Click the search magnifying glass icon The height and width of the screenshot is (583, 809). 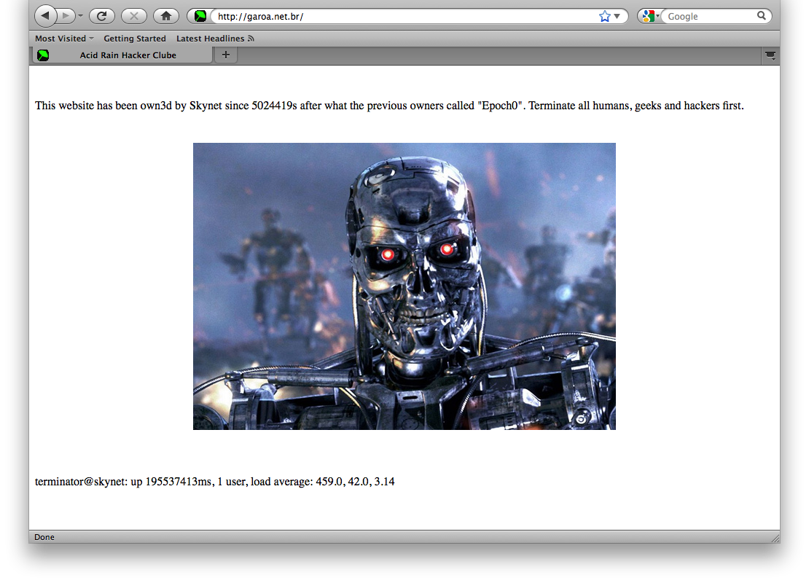(762, 16)
